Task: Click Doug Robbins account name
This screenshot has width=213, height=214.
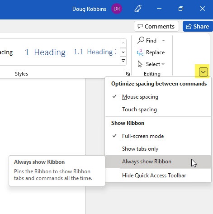Action: pos(89,9)
